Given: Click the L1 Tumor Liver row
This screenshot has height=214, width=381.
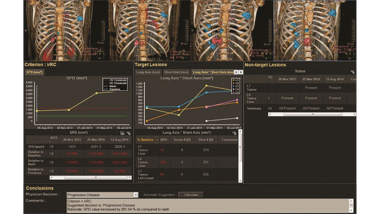Looking at the screenshot, I should (x=186, y=150).
